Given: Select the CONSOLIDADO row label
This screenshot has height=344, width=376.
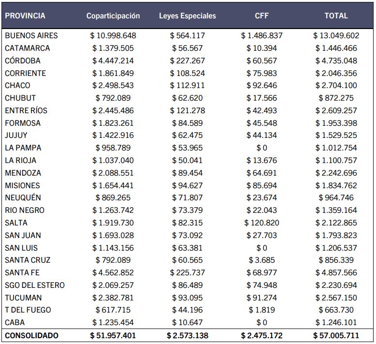Looking at the screenshot, I should 31,335.
